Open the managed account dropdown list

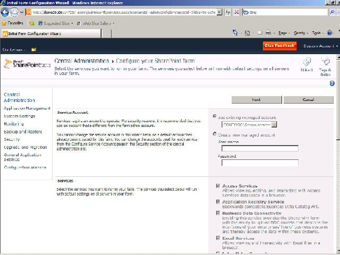274,124
